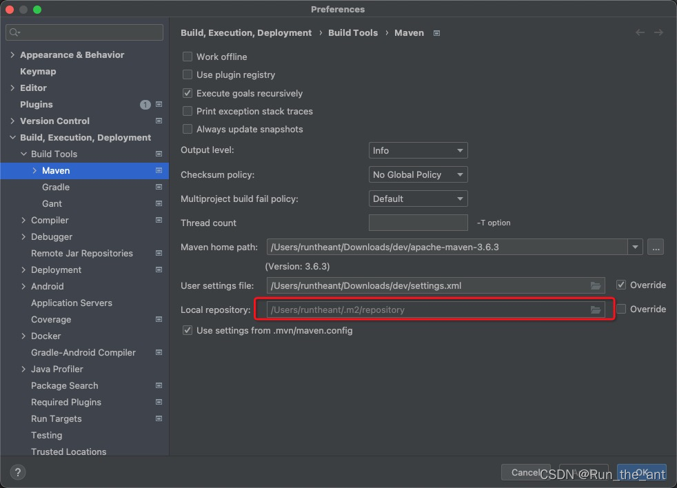Click the project-level icon beside Deployment

click(x=159, y=270)
